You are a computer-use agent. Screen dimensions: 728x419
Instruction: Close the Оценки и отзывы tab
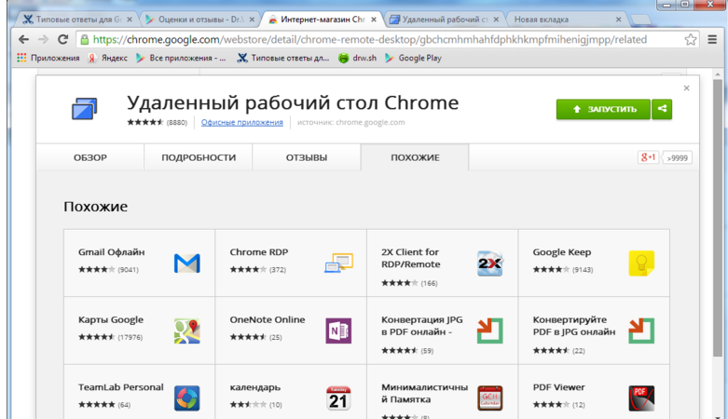252,20
